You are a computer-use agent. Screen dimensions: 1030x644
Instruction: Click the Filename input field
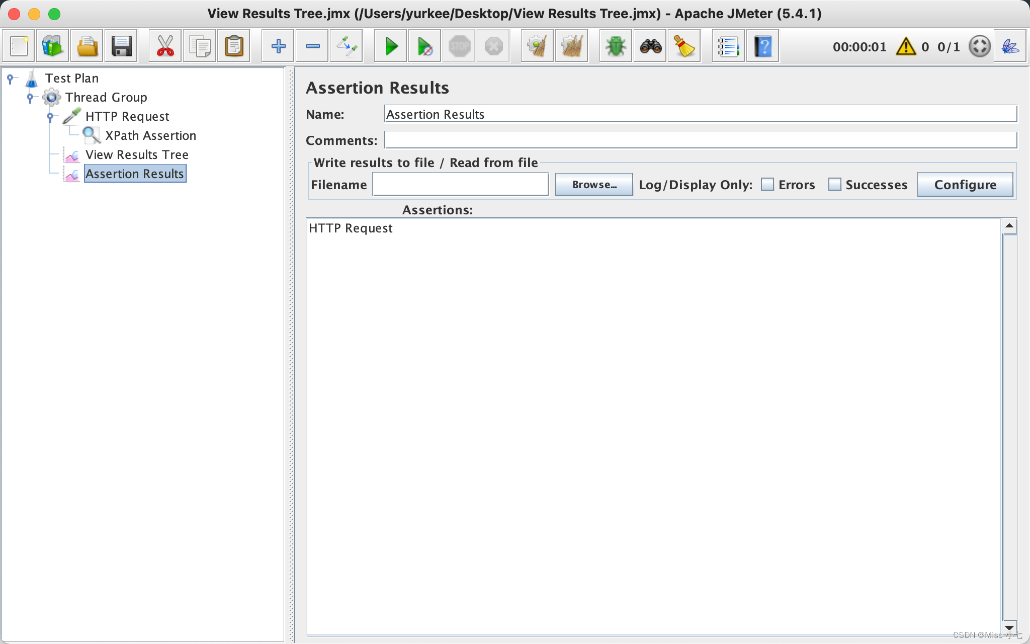(x=460, y=185)
